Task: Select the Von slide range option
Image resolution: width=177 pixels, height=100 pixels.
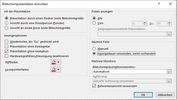Action: (94, 23)
